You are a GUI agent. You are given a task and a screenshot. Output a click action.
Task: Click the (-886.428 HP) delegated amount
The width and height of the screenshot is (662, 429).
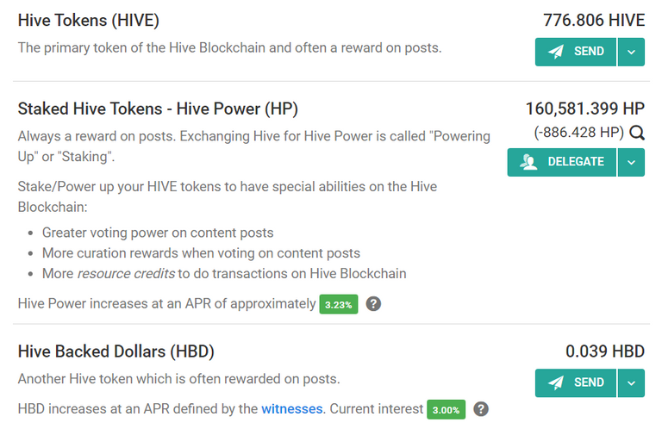[x=579, y=133]
